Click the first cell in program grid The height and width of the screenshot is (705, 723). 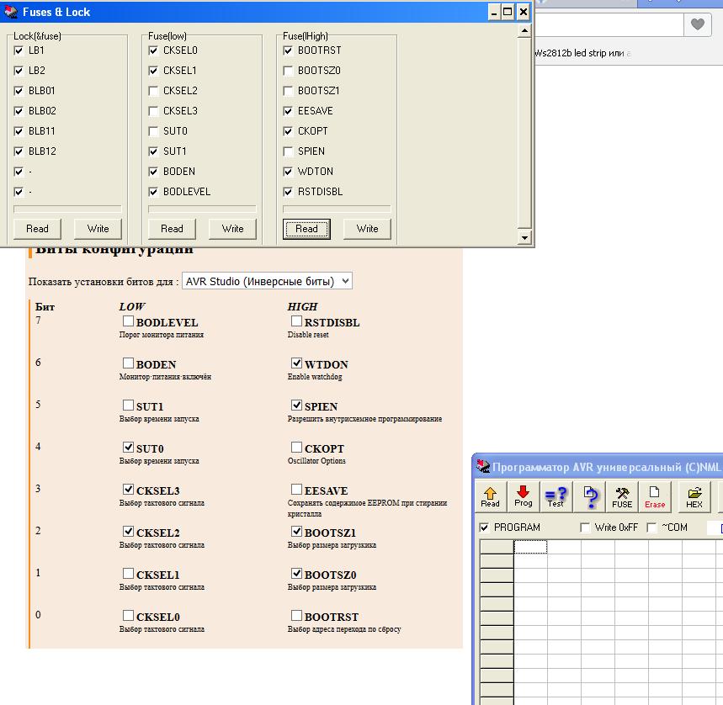[x=530, y=547]
